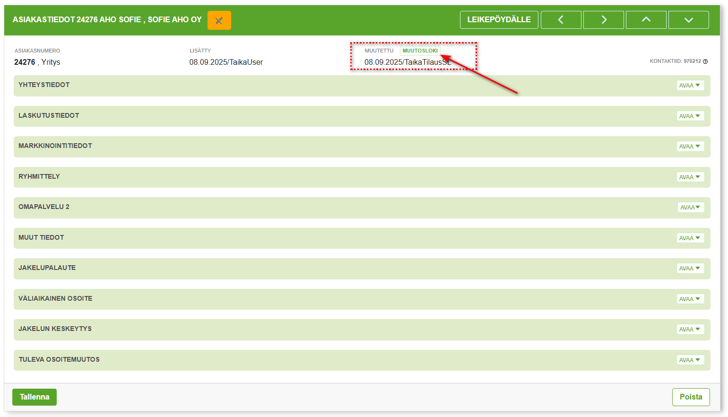
Task: Click the up chevron in header
Action: click(646, 20)
